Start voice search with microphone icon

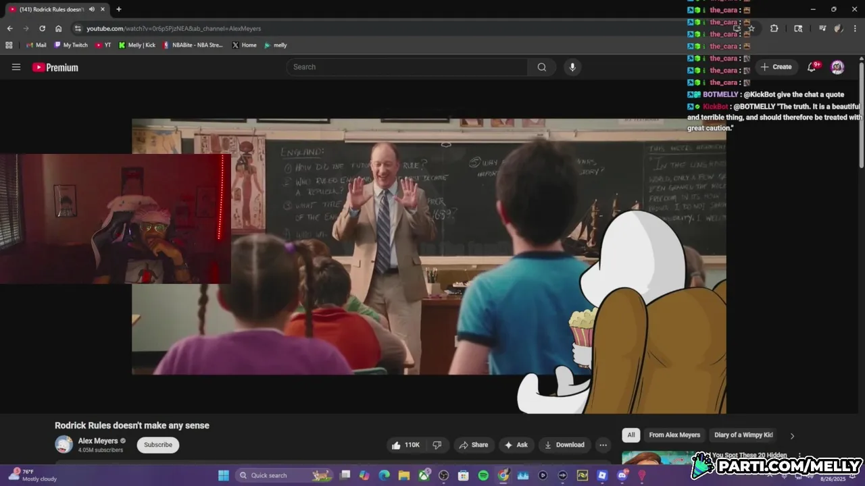pyautogui.click(x=572, y=67)
